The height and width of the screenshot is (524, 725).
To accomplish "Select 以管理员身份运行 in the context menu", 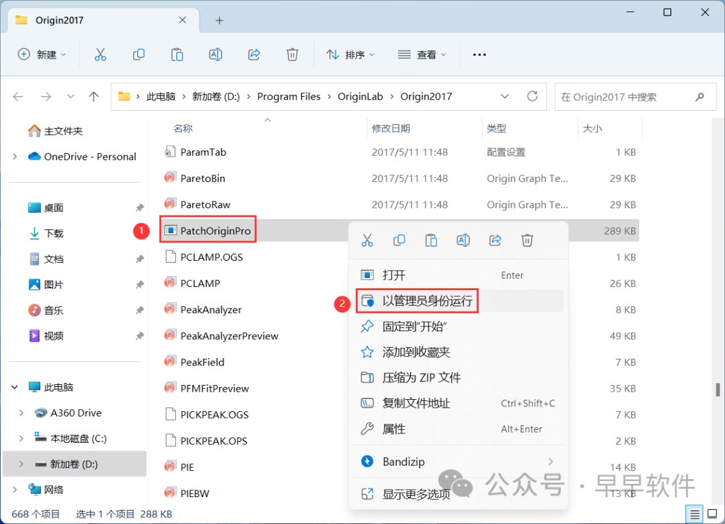I will [427, 302].
